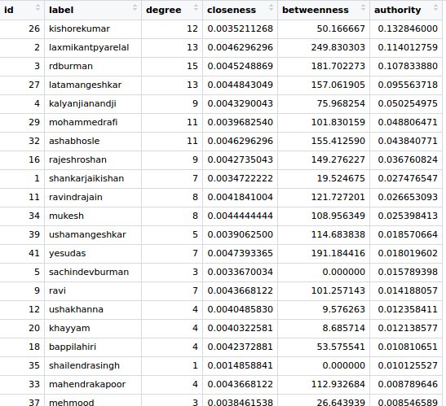Select the ushamangeshkar label cell
Image resolution: width=446 pixels, height=406 pixels.
(93, 235)
